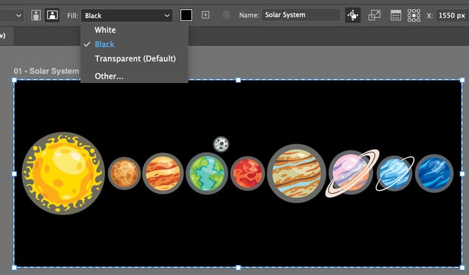Select the checked Black fill option
Image resolution: width=469 pixels, height=275 pixels.
pos(105,44)
